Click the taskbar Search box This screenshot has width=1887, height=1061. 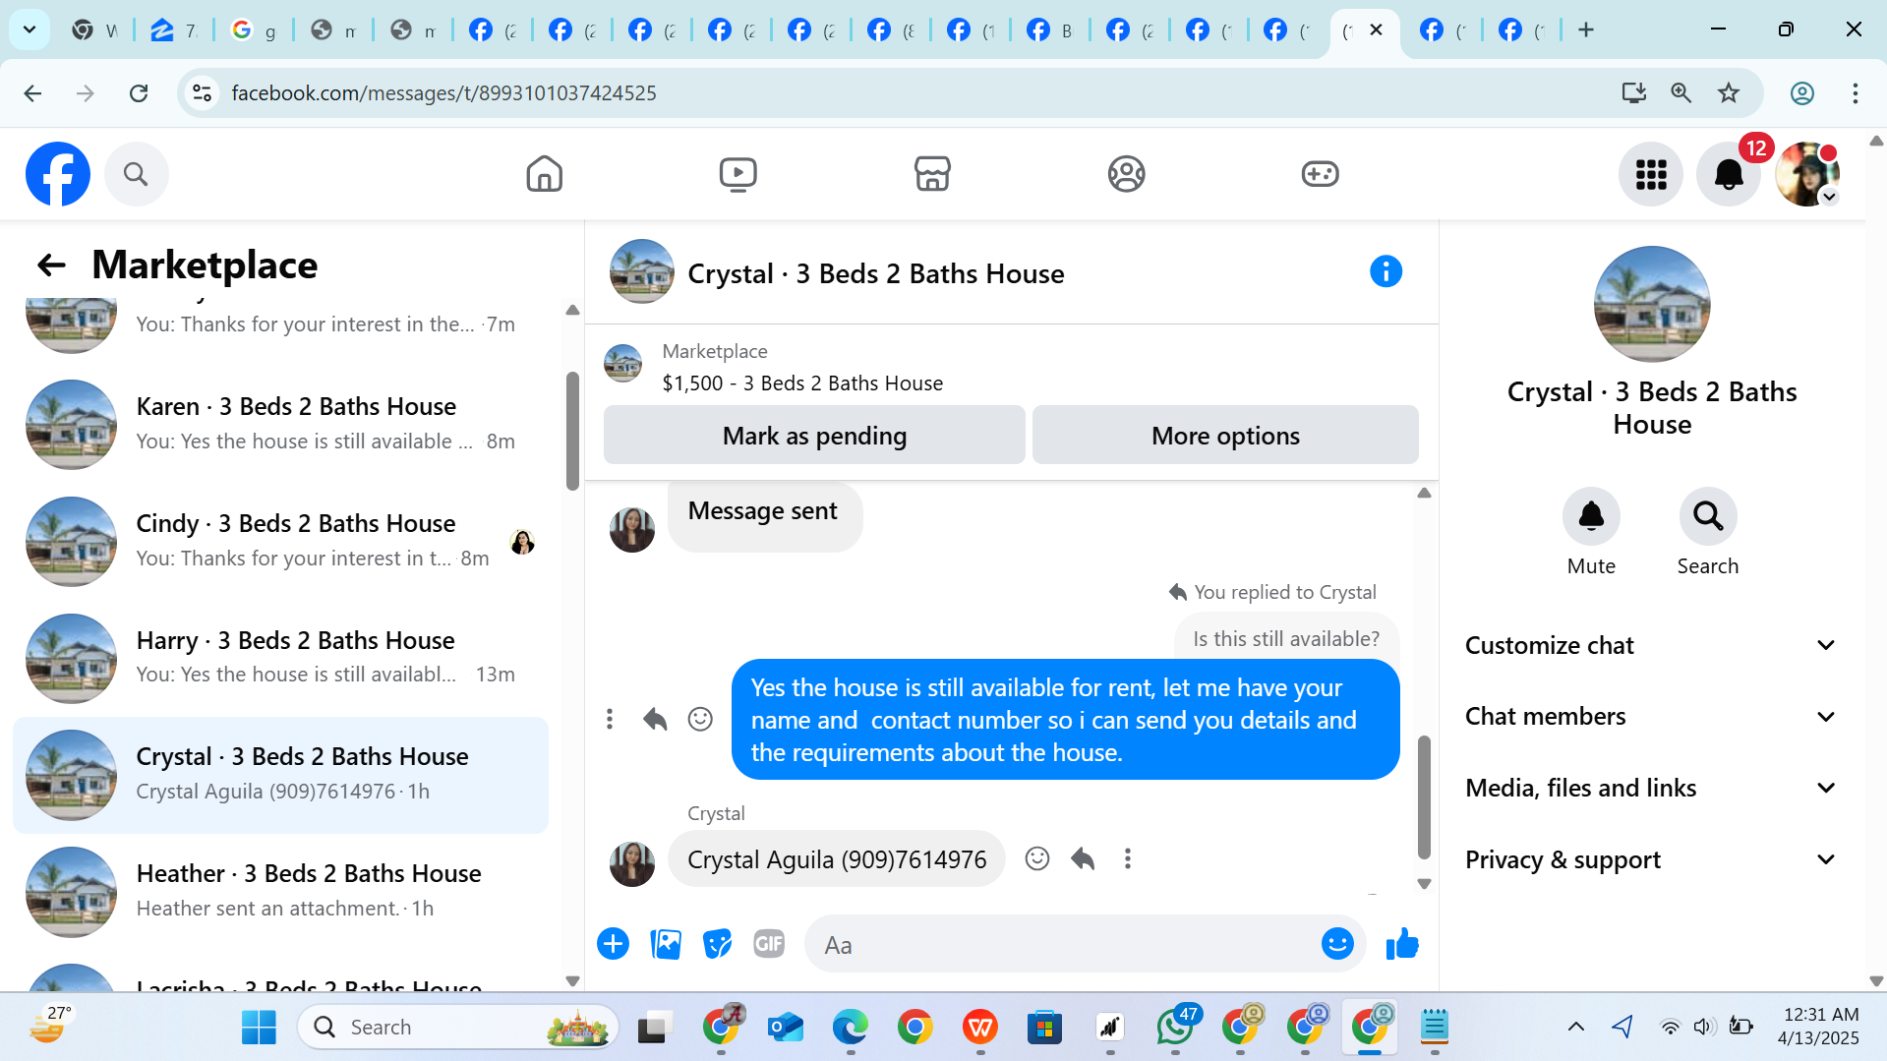(x=458, y=1027)
